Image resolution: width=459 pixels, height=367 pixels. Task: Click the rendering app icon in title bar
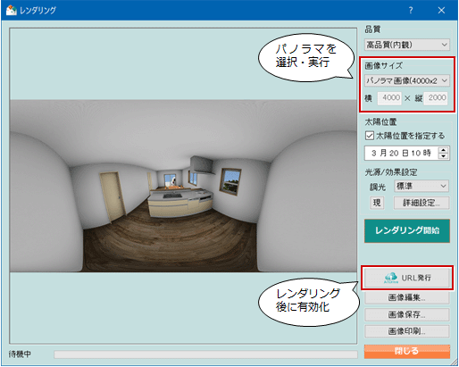pyautogui.click(x=12, y=10)
